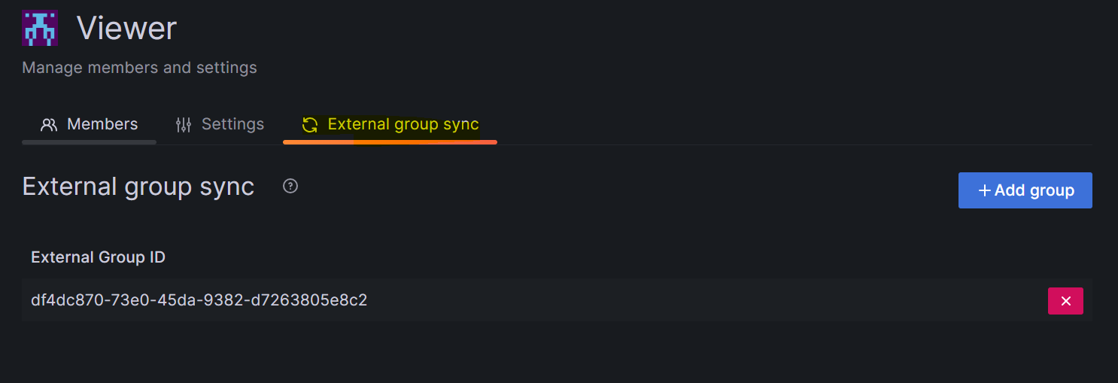Screen dimensions: 1118x383
Task: Click the sync arrows icon on the tab
Action: point(310,125)
